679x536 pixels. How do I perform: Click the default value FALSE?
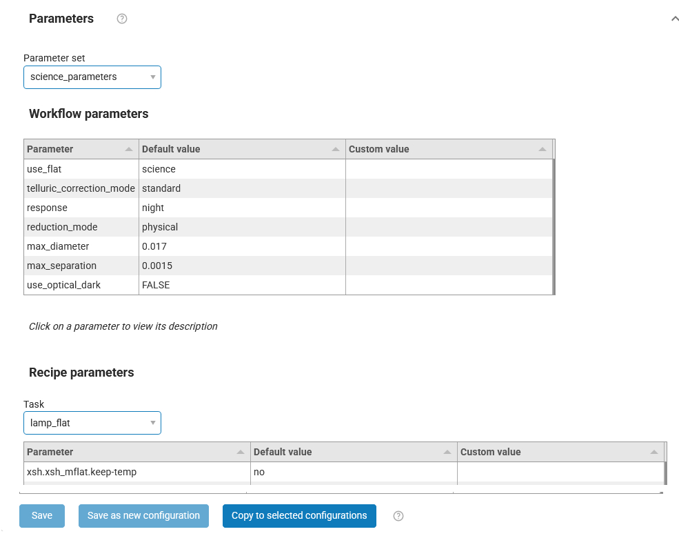pyautogui.click(x=156, y=285)
